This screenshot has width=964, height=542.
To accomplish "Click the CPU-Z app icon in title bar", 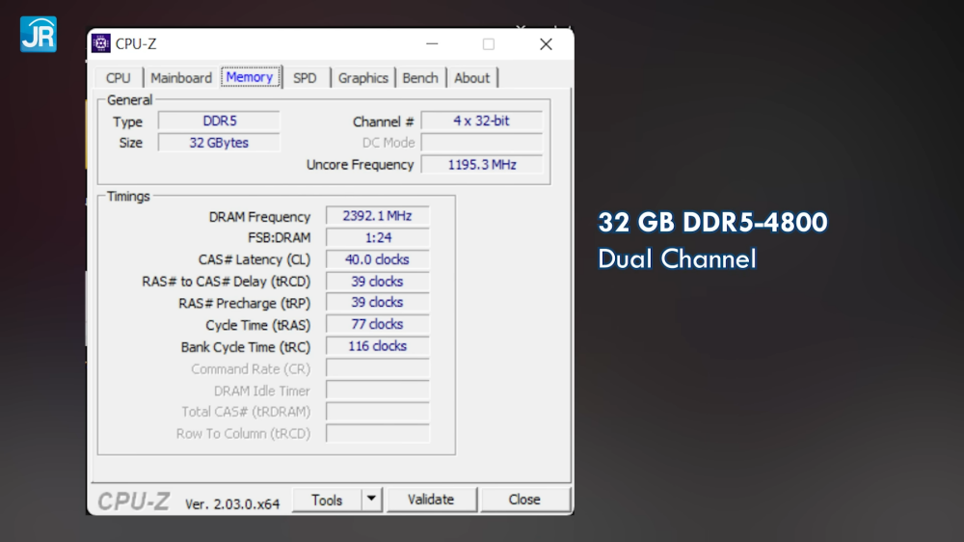I will point(101,43).
